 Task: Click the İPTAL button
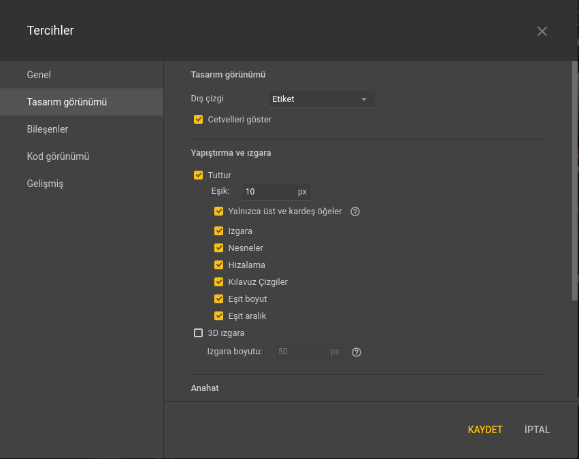point(537,430)
